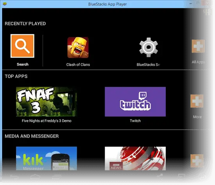
Task: Click the BlueStacks logo in title bar
Action: (5, 4)
